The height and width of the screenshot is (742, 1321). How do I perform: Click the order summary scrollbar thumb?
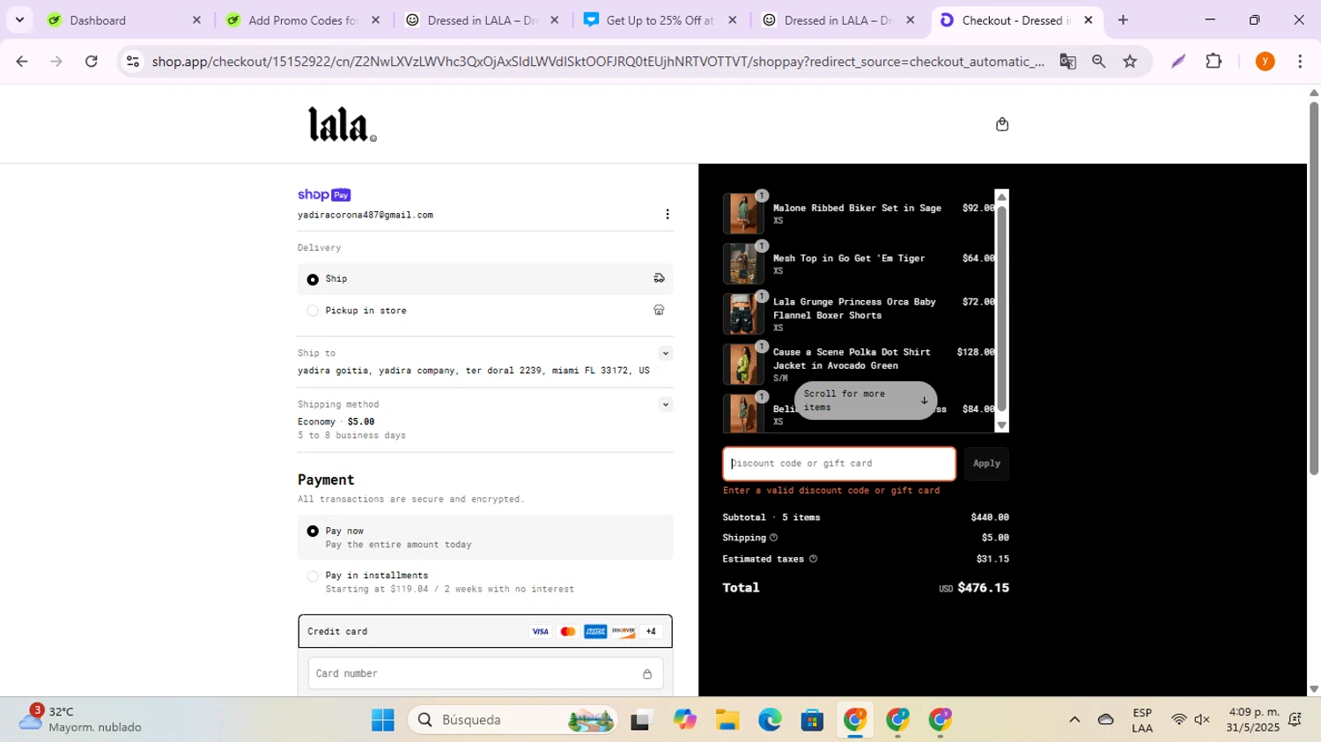(1001, 308)
